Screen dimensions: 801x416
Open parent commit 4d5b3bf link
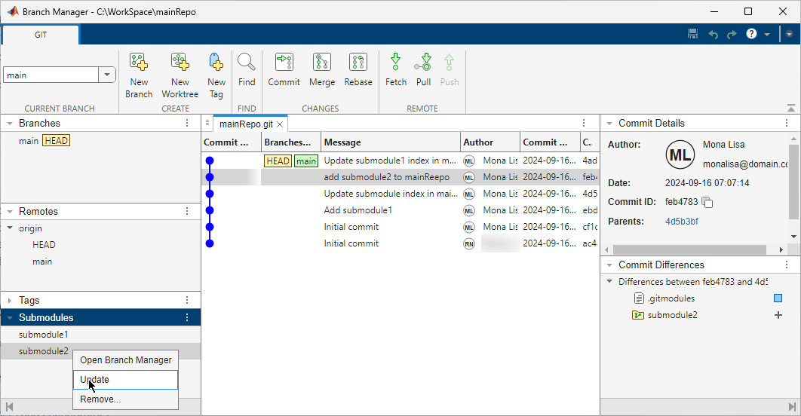point(682,222)
